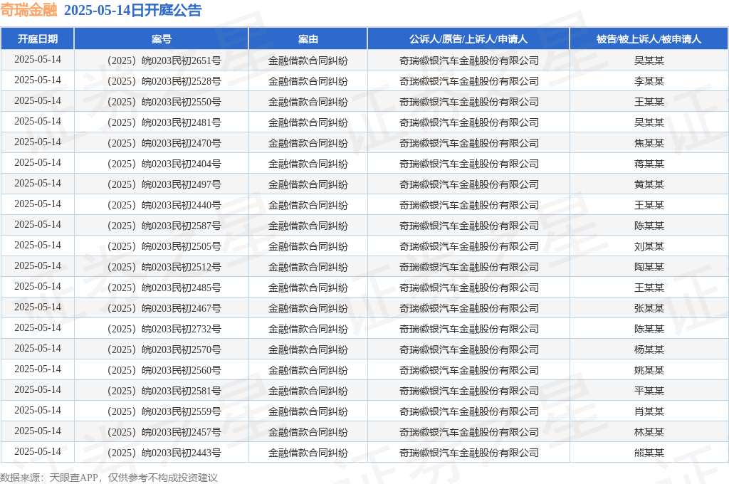Select defendant 陈某某 in row 2732

[x=649, y=329]
